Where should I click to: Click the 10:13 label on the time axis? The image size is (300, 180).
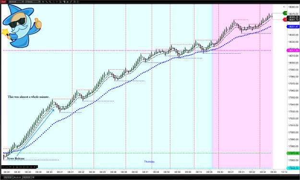284,172
